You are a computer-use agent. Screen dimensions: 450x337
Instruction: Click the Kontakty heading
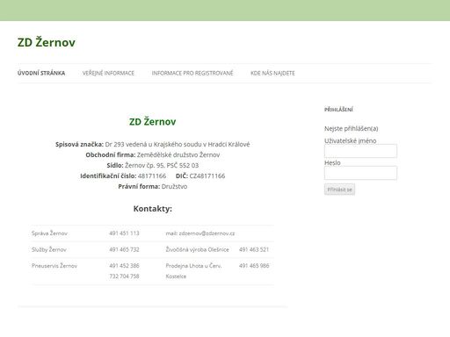(x=153, y=209)
